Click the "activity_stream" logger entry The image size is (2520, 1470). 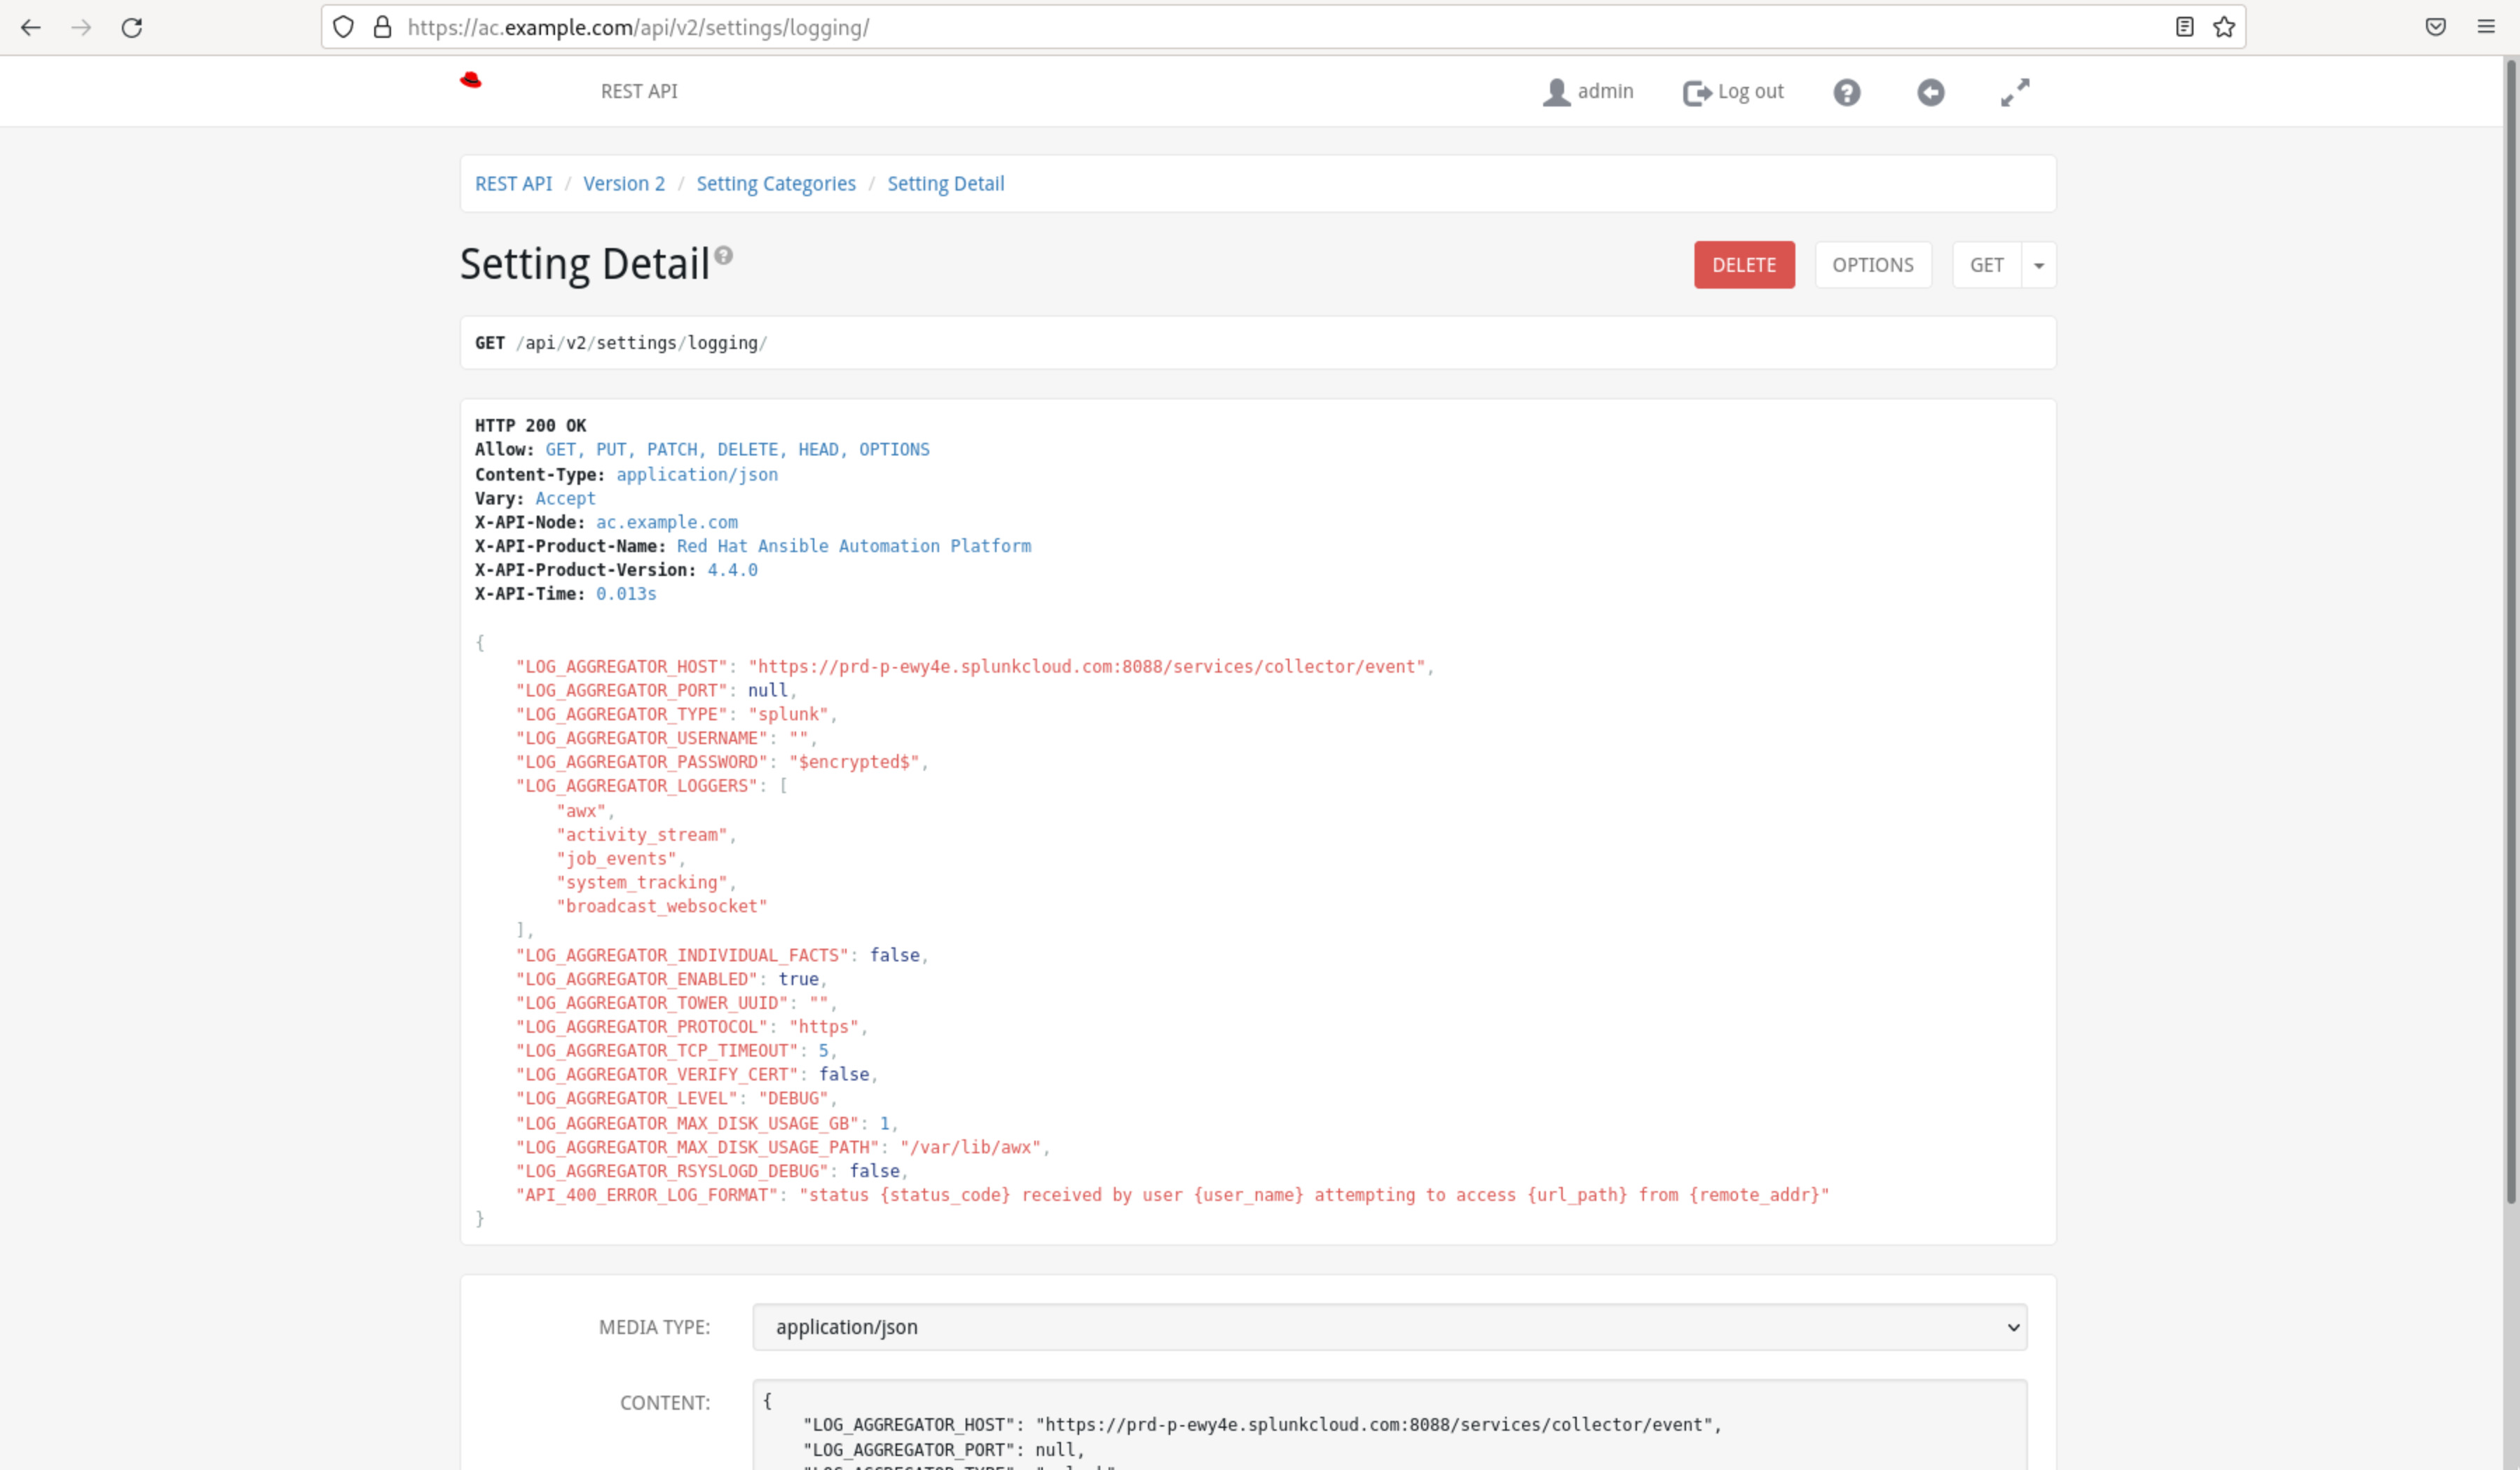642,835
